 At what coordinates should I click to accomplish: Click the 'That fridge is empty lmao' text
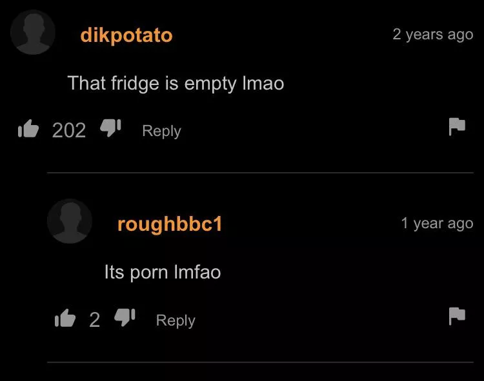pyautogui.click(x=176, y=83)
